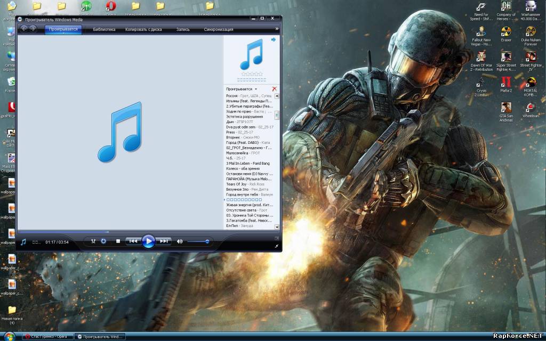Adjust the volume slider

(x=198, y=241)
